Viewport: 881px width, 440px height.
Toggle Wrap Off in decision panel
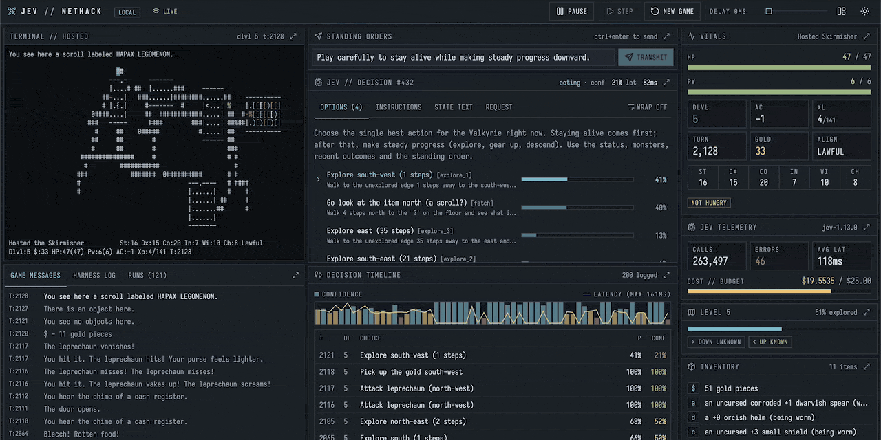point(648,107)
